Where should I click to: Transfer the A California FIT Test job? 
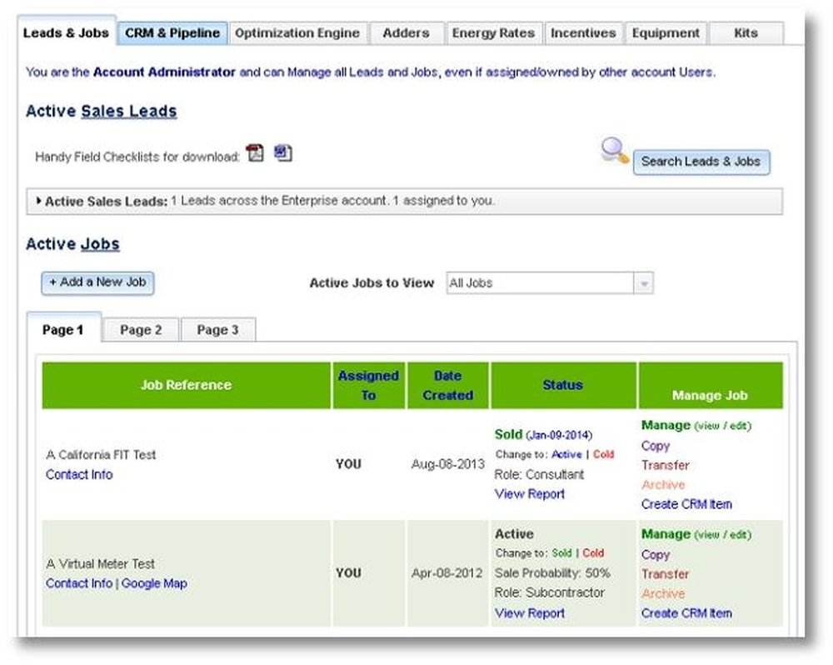665,465
